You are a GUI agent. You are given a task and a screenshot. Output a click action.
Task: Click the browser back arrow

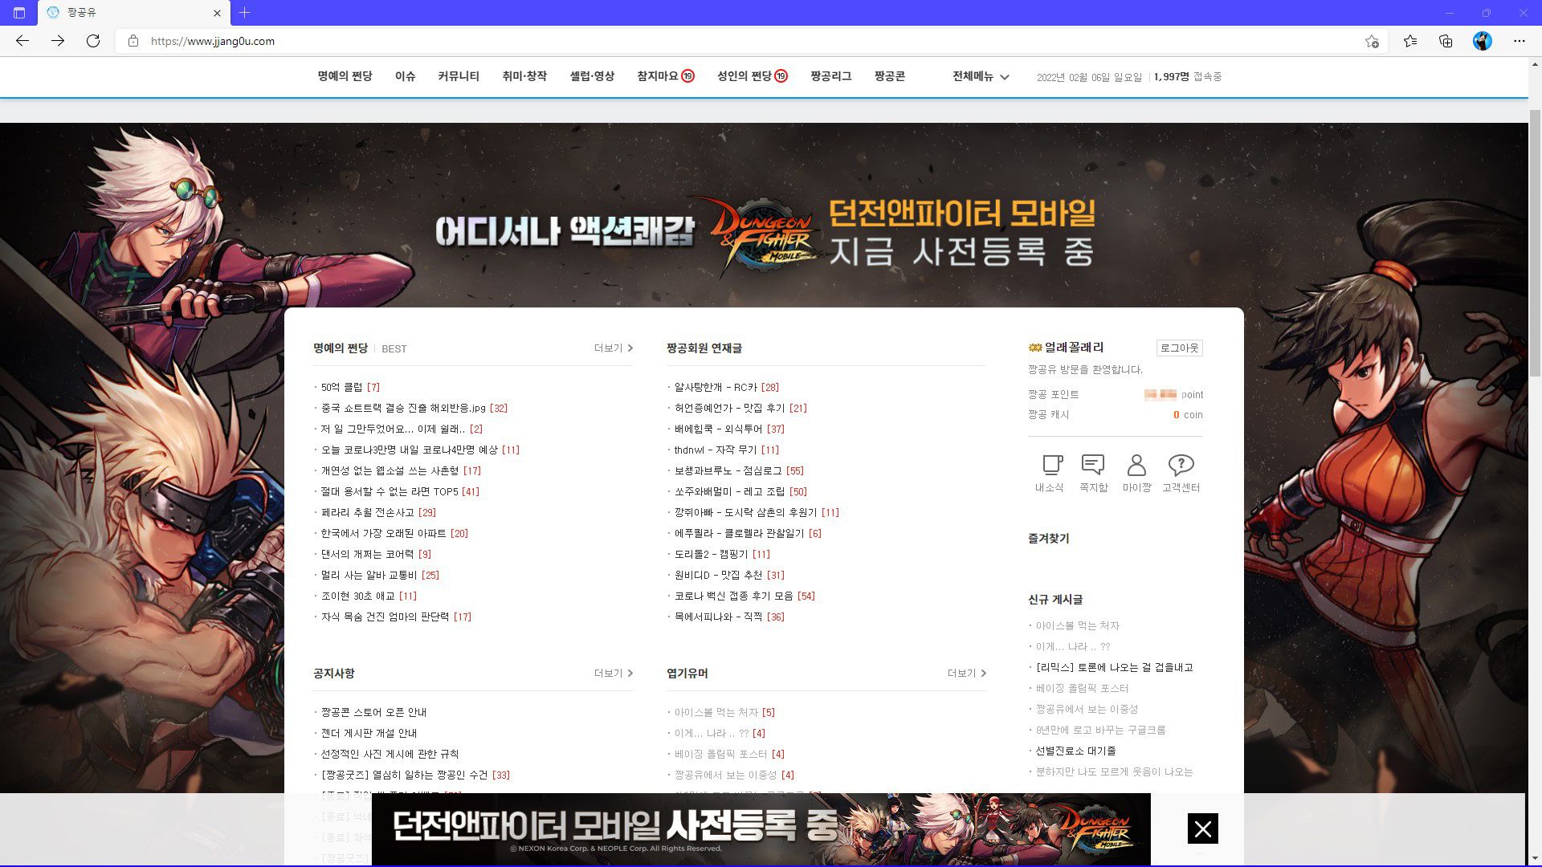(x=22, y=41)
